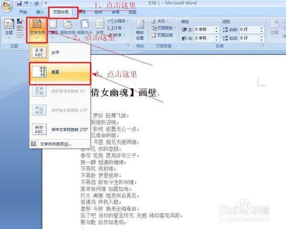Click the line 换一瞬 相遇的缠绵
The width and height of the screenshot is (286, 229).
pyautogui.click(x=102, y=162)
